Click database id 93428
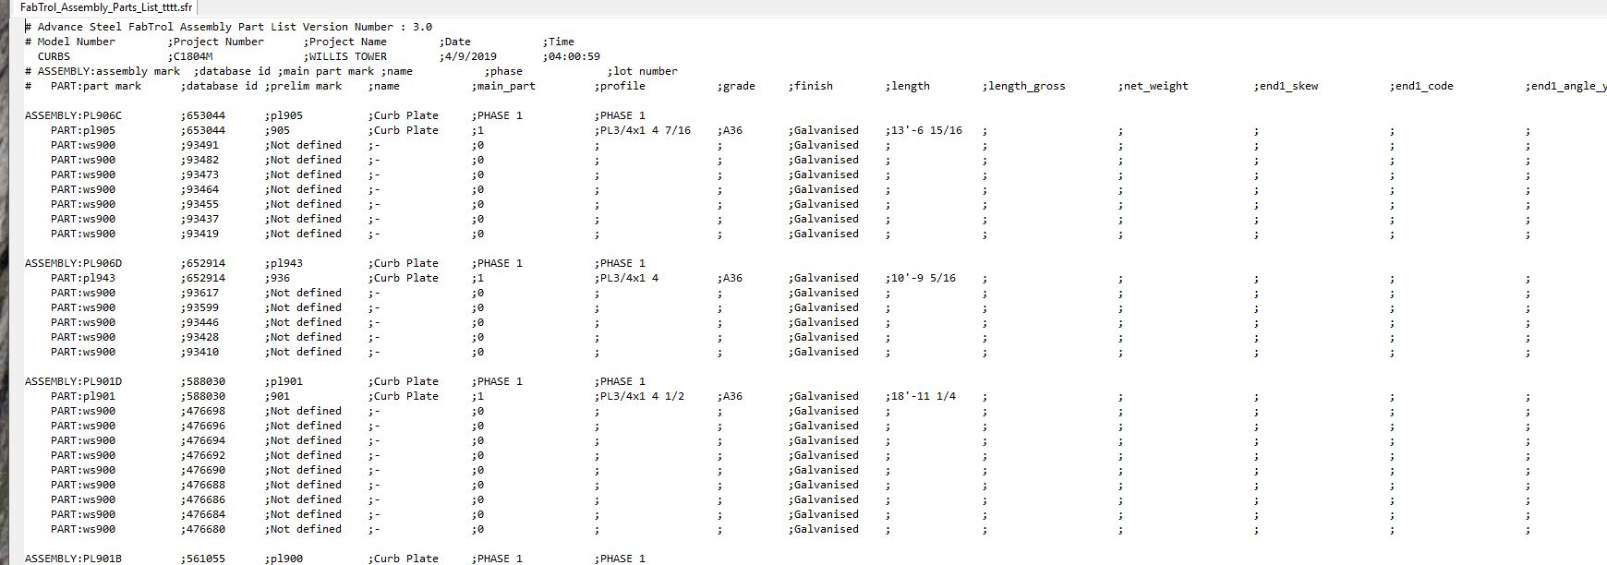The height and width of the screenshot is (565, 1607). 203,337
